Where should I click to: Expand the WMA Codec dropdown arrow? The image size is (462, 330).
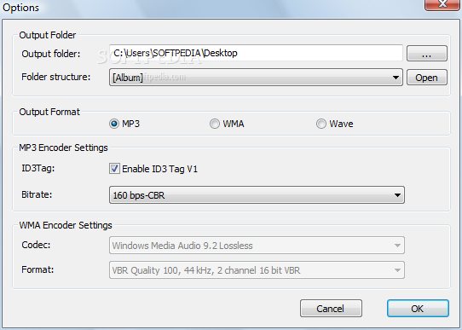pyautogui.click(x=397, y=246)
